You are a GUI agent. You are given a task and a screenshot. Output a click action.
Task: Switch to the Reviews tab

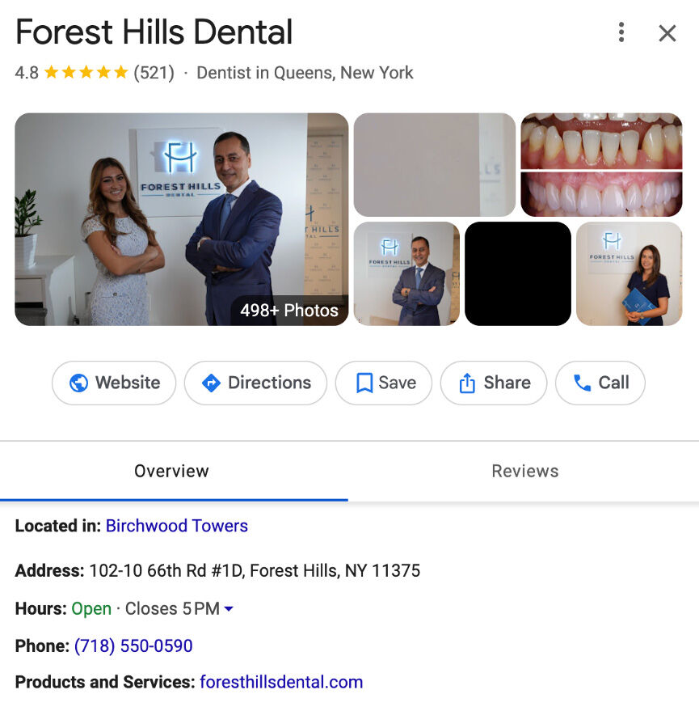[x=524, y=472]
